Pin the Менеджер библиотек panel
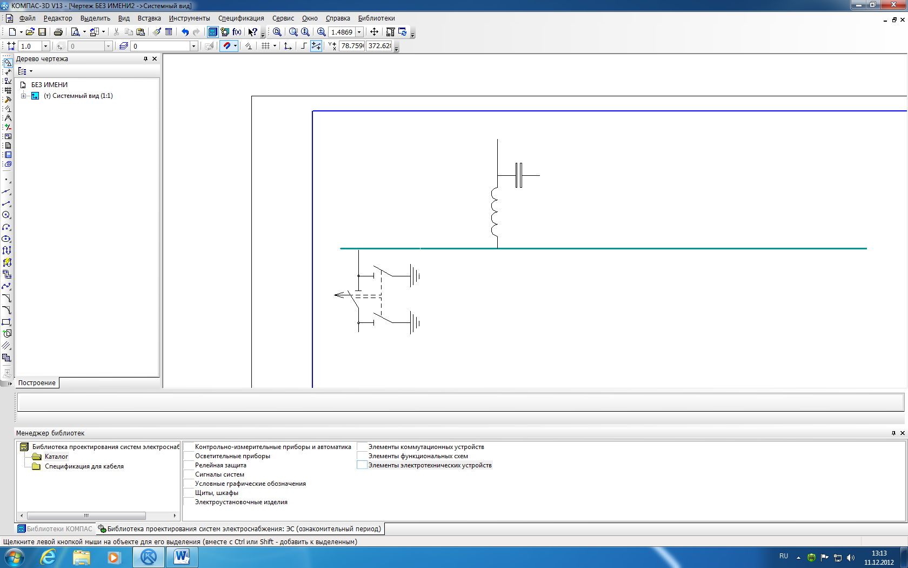The image size is (908, 568). pyautogui.click(x=893, y=433)
